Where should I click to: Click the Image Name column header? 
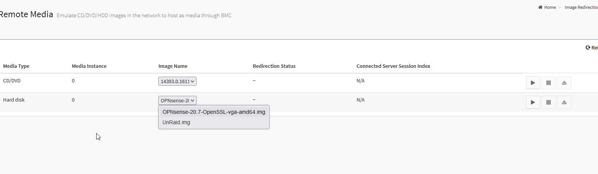pos(173,66)
